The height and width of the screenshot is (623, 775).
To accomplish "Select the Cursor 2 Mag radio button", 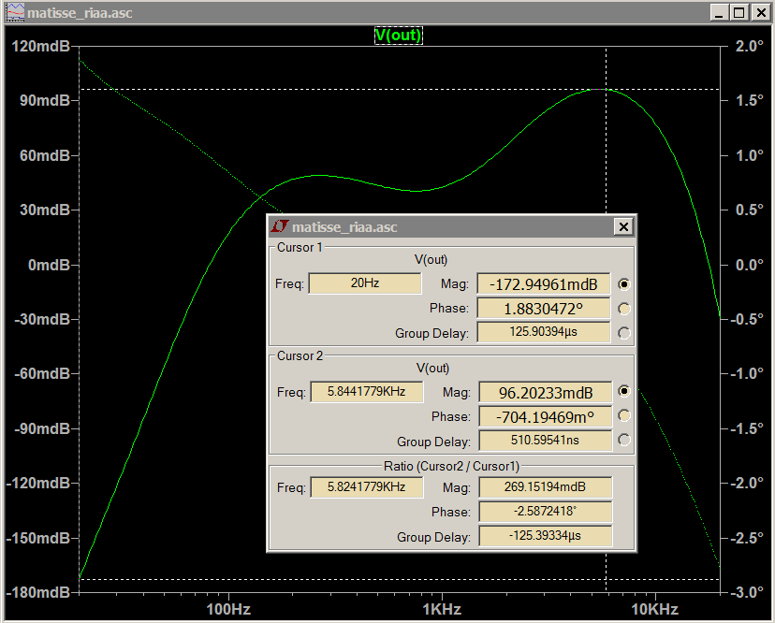I will (624, 392).
